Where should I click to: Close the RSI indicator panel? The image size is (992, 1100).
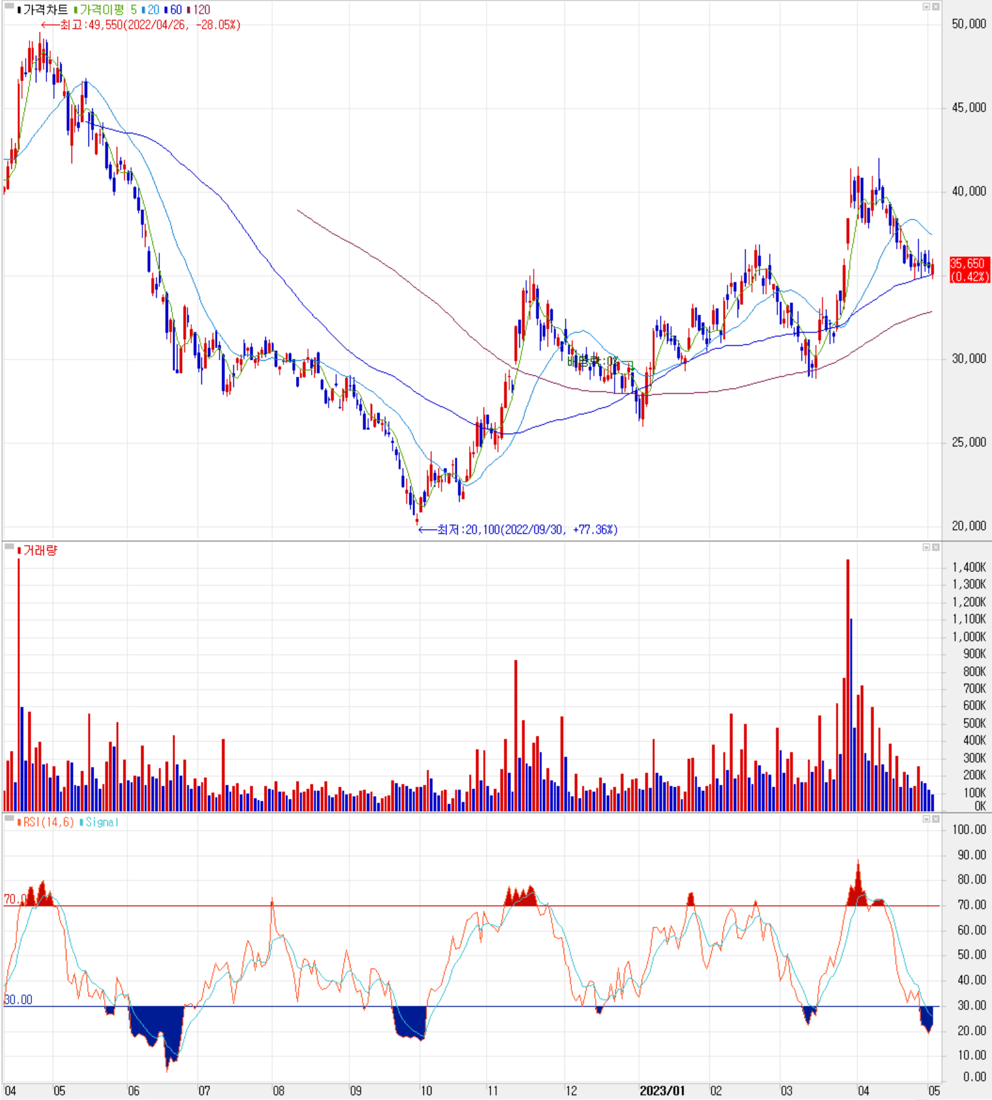tap(936, 819)
